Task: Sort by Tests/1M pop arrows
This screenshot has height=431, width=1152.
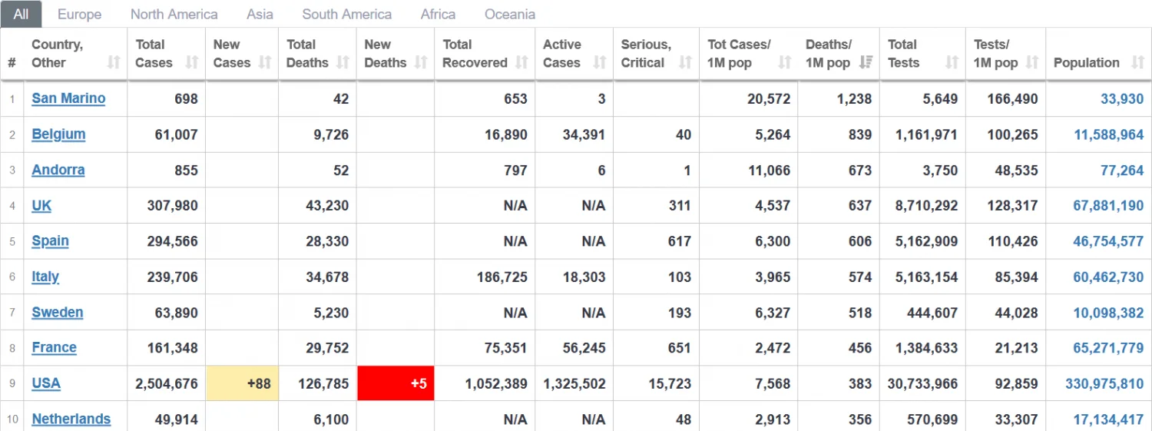Action: (1032, 63)
